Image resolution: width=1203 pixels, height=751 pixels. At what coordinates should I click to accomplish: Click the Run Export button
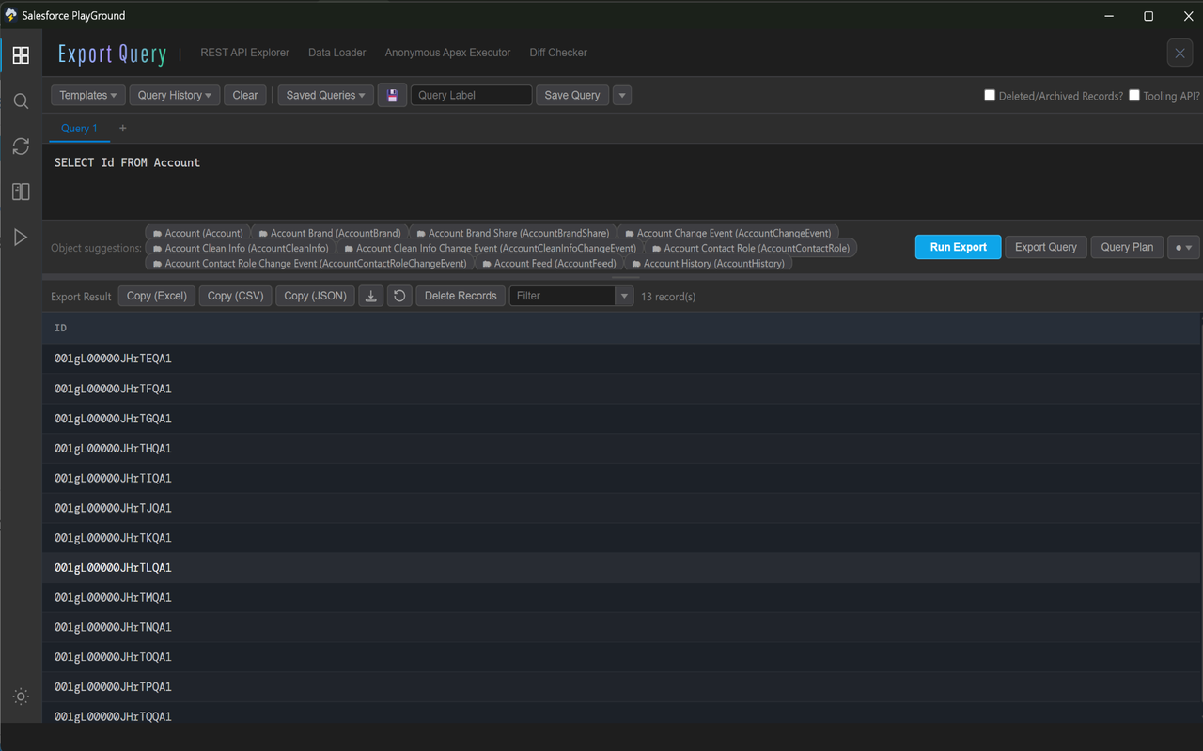click(x=959, y=247)
